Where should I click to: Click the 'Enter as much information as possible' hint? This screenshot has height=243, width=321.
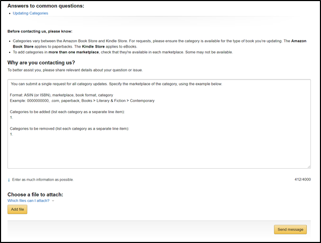click(x=43, y=180)
